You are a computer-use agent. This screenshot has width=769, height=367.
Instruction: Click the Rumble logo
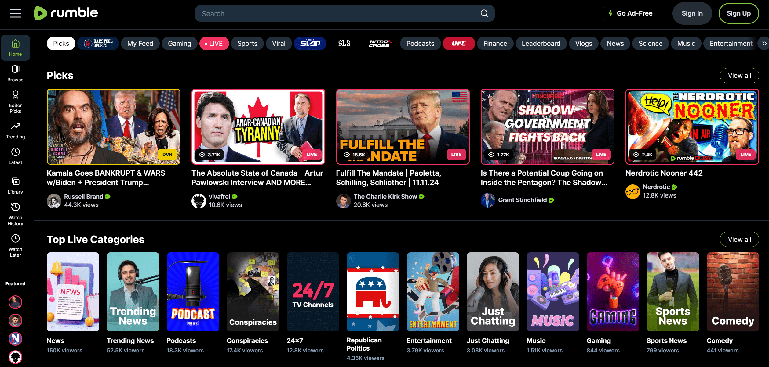click(x=66, y=13)
